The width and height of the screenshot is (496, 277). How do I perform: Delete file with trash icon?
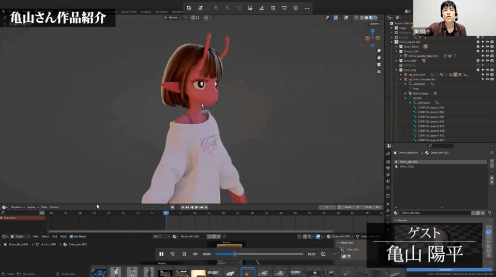click(x=273, y=8)
